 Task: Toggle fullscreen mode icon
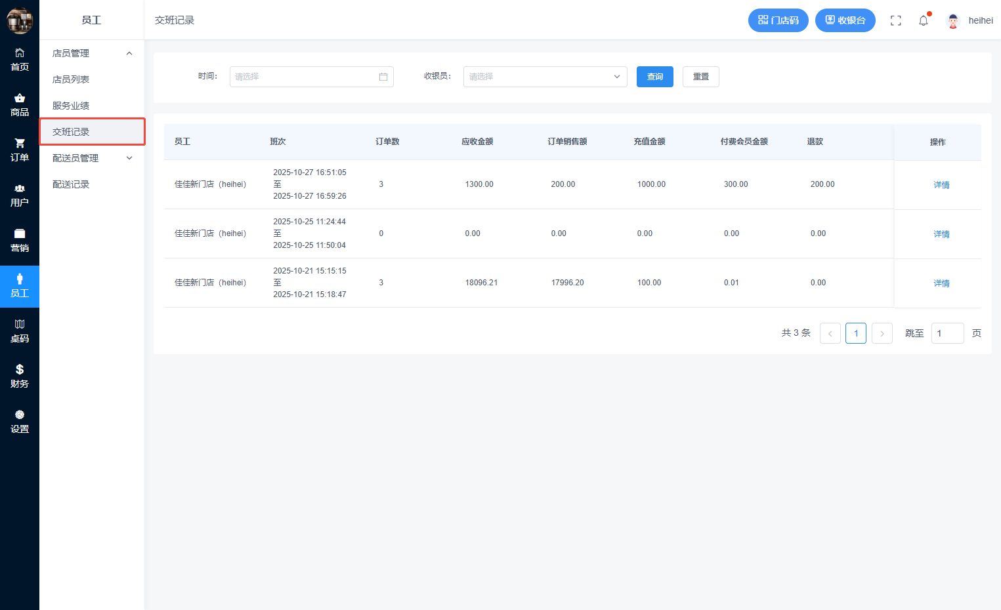[895, 20]
